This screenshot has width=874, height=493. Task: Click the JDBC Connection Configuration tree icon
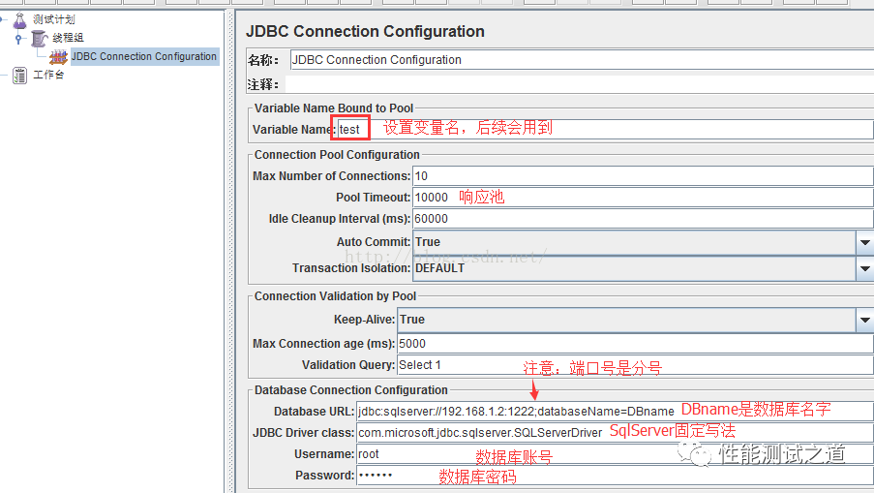pyautogui.click(x=58, y=57)
